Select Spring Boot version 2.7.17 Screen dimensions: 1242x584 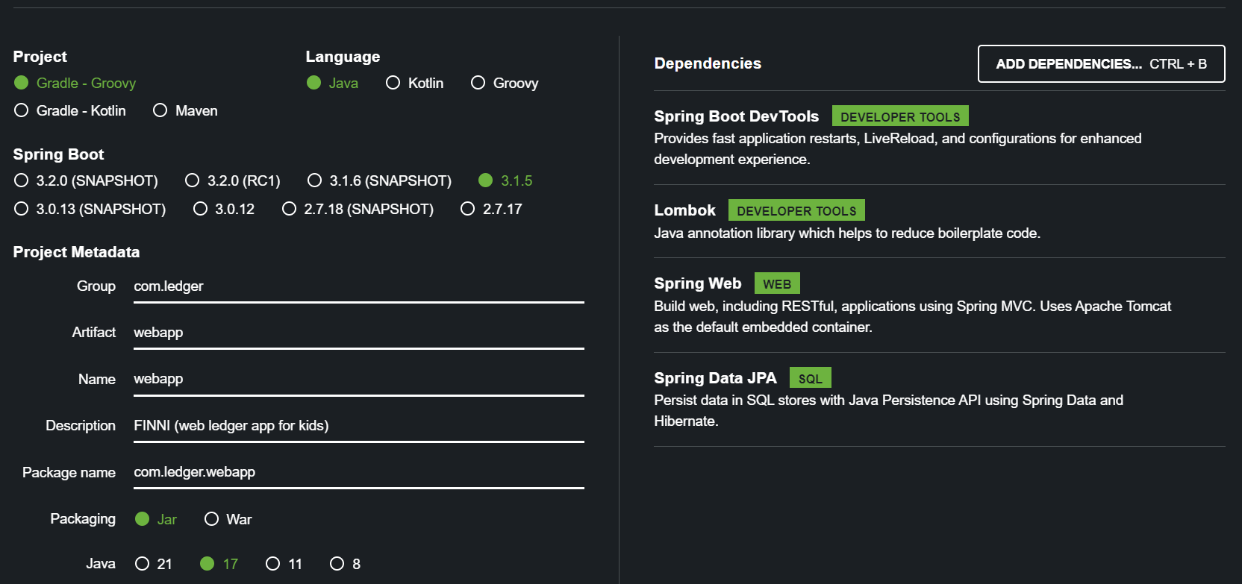491,209
